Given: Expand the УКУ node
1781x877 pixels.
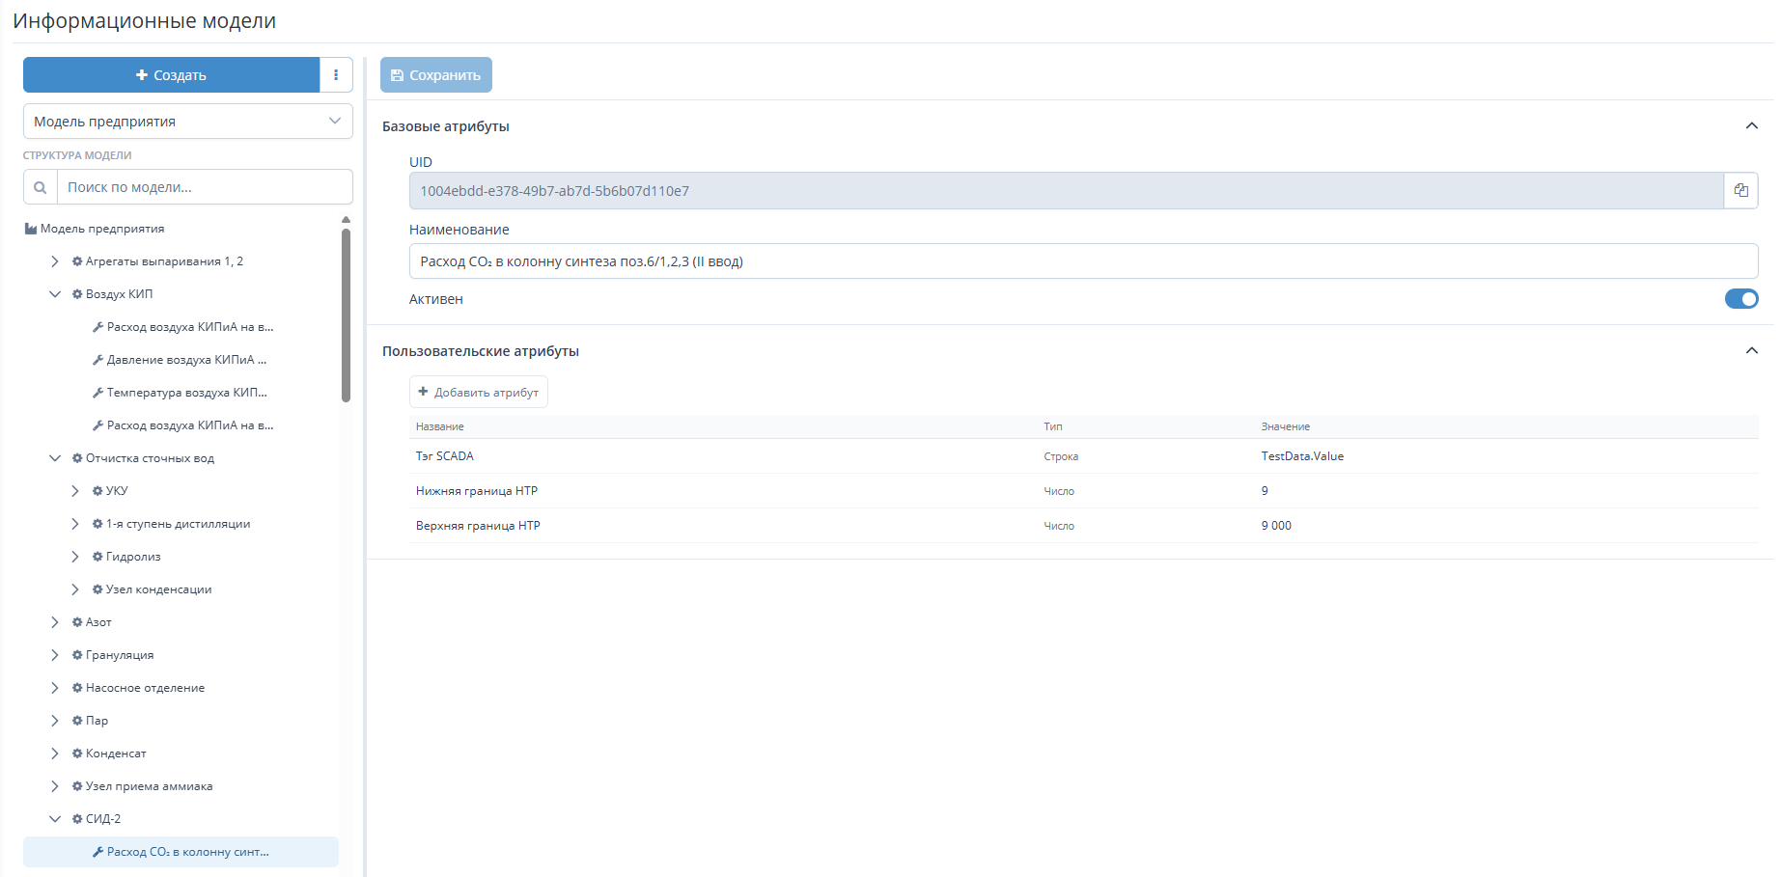Looking at the screenshot, I should pos(75,491).
